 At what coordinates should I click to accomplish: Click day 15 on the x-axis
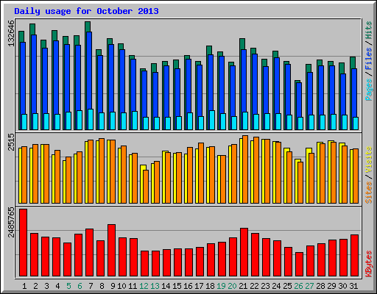(x=177, y=286)
